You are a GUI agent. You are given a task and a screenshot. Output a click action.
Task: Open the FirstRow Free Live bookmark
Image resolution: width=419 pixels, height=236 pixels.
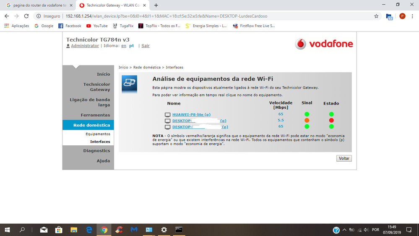pos(254,26)
